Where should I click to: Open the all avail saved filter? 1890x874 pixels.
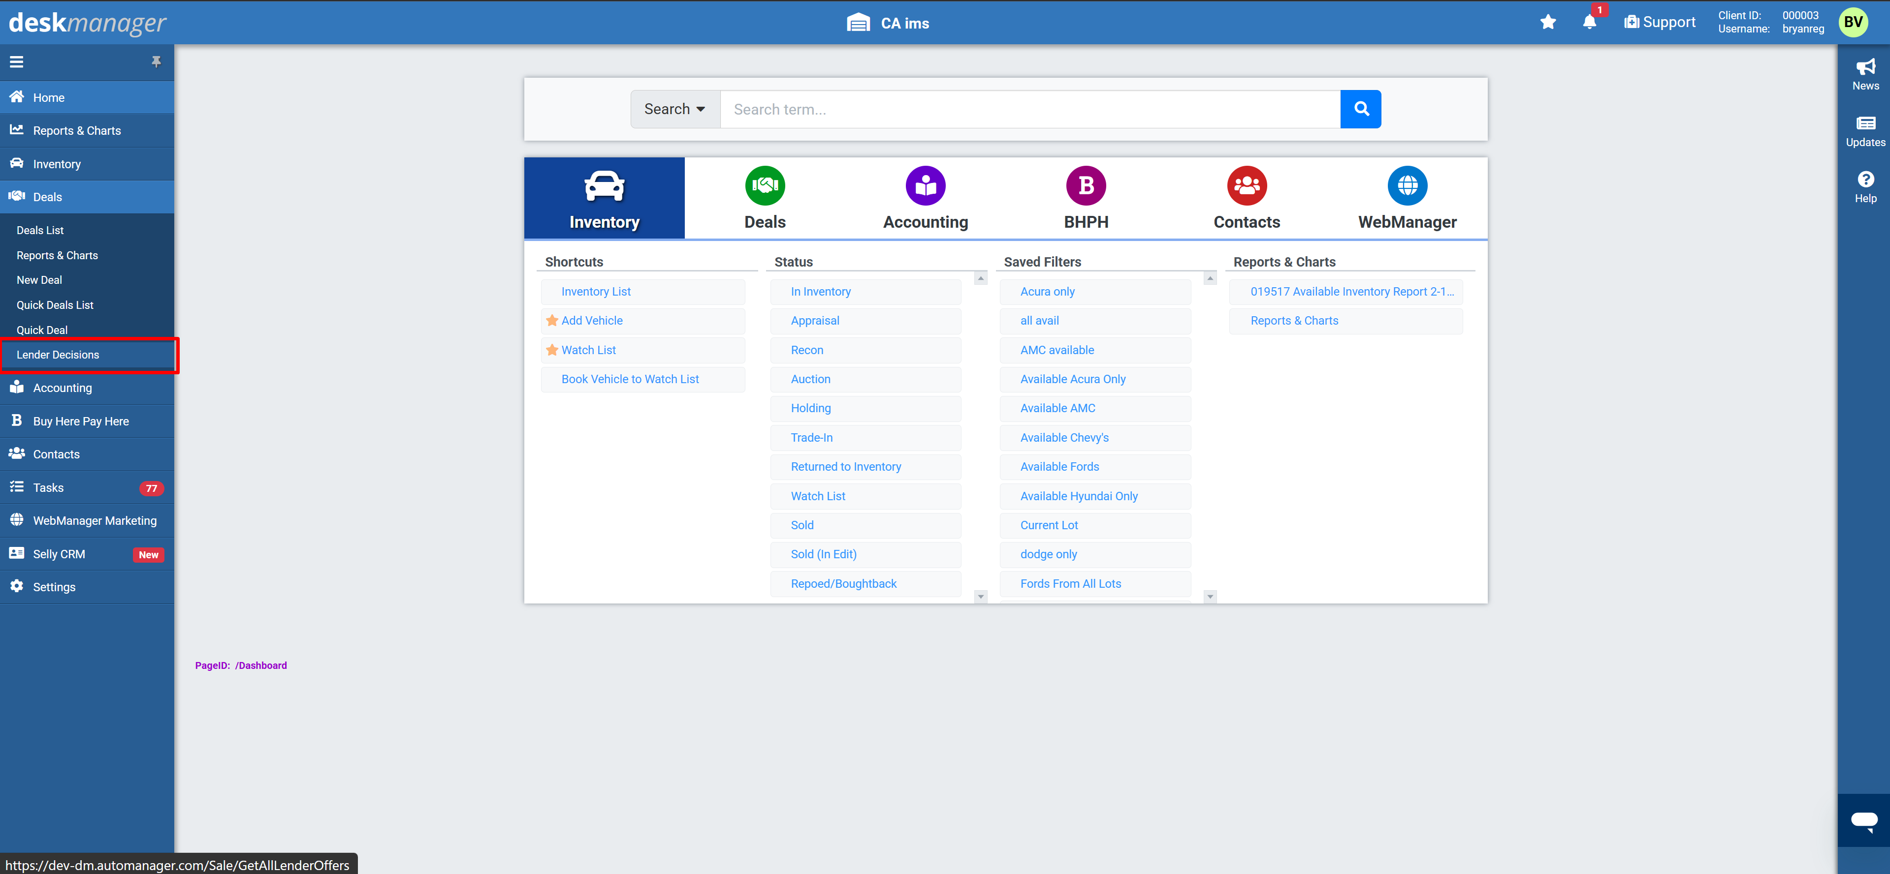point(1095,320)
